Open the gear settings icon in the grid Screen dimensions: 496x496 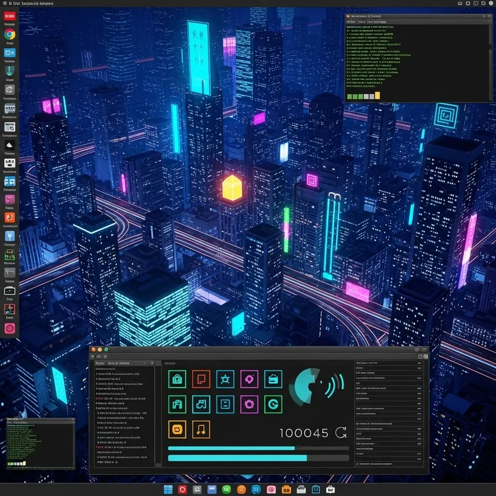[248, 404]
